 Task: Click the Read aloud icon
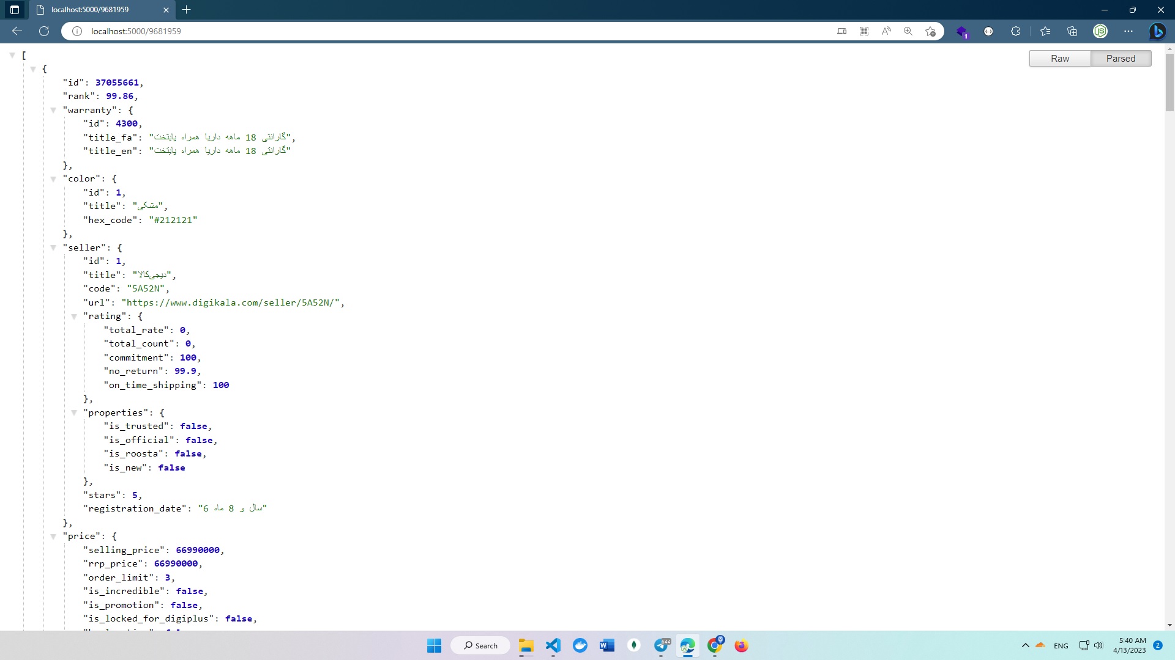pyautogui.click(x=886, y=31)
